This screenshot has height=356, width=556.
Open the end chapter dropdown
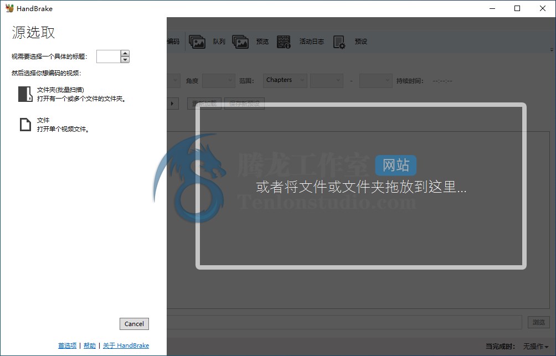coord(376,80)
